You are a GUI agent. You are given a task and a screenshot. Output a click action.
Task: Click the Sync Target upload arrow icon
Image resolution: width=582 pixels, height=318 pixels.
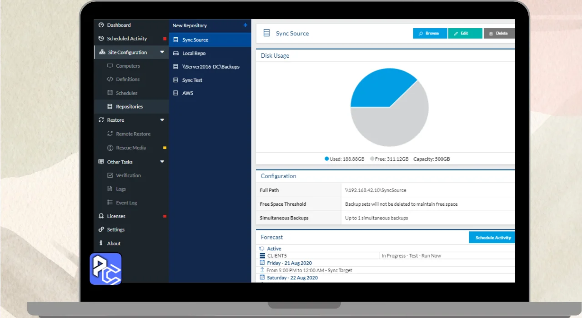click(262, 270)
